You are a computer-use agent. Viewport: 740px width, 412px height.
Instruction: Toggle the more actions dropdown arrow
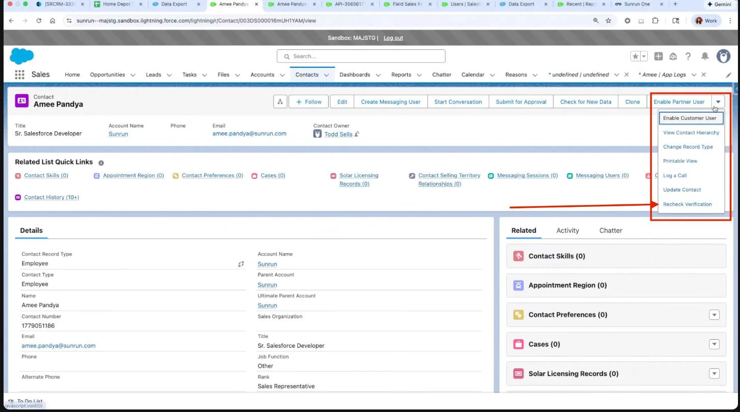pyautogui.click(x=718, y=102)
